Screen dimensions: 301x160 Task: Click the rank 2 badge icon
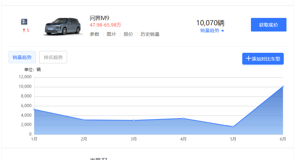click(x=24, y=22)
